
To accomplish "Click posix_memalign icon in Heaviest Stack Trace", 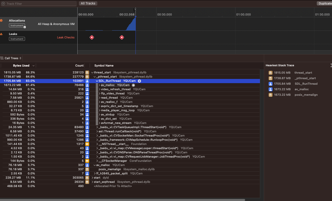I will (x=270, y=95).
